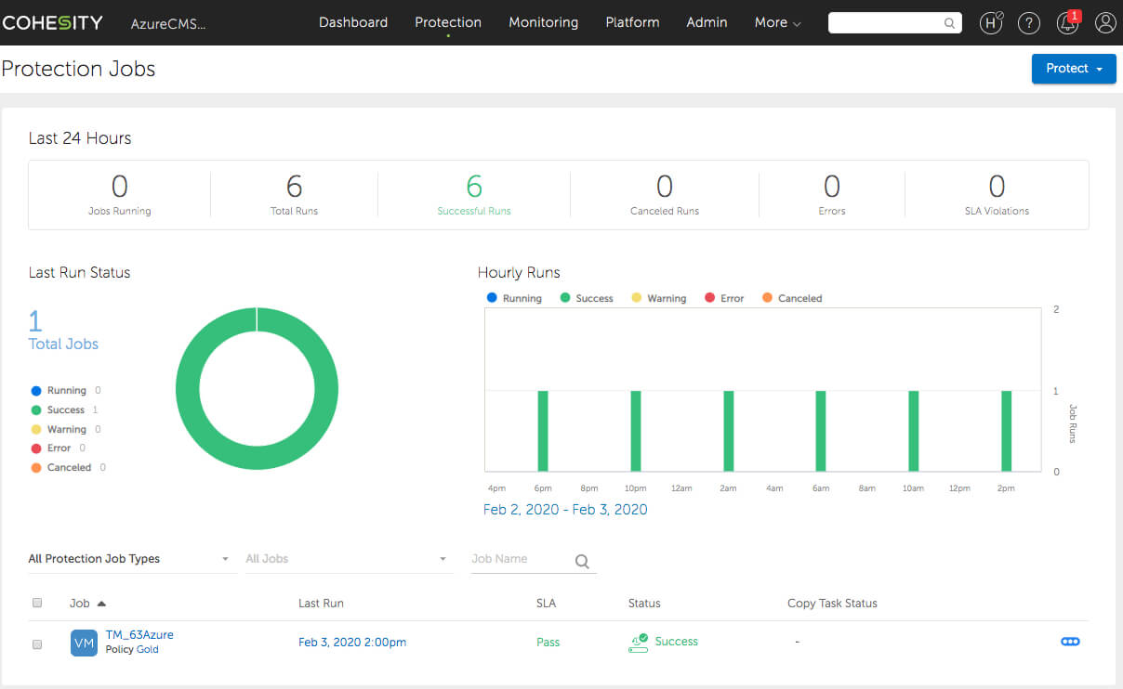Open the user profile icon

[1105, 23]
